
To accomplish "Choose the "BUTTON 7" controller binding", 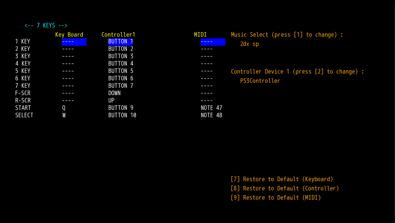I will coord(120,86).
